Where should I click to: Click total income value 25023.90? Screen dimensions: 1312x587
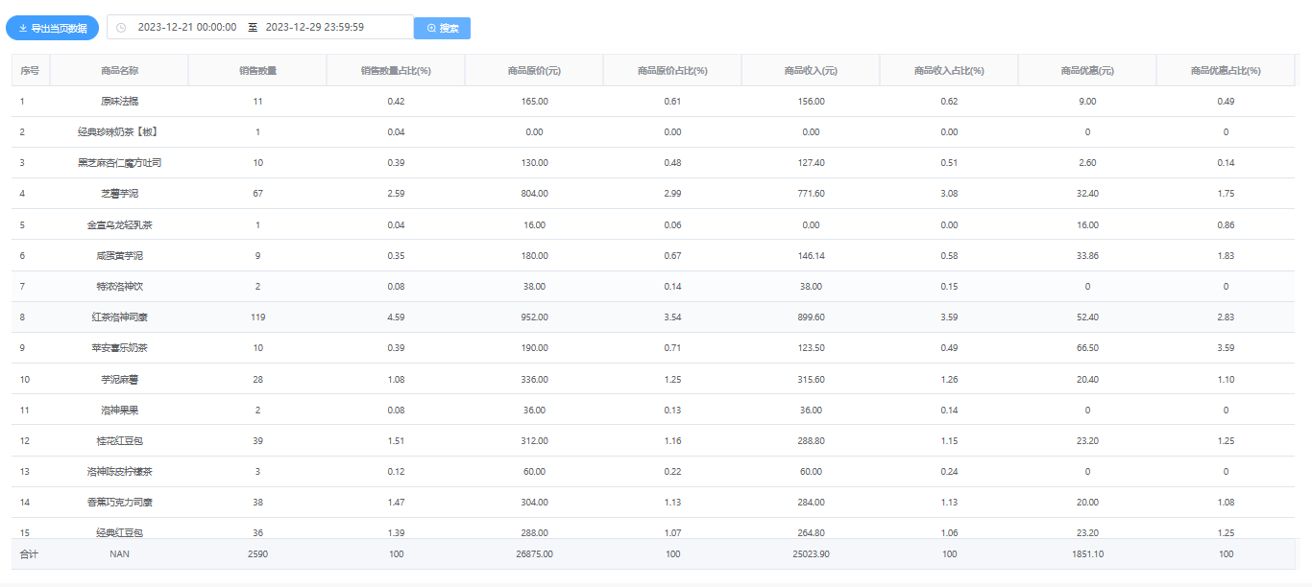(x=811, y=554)
